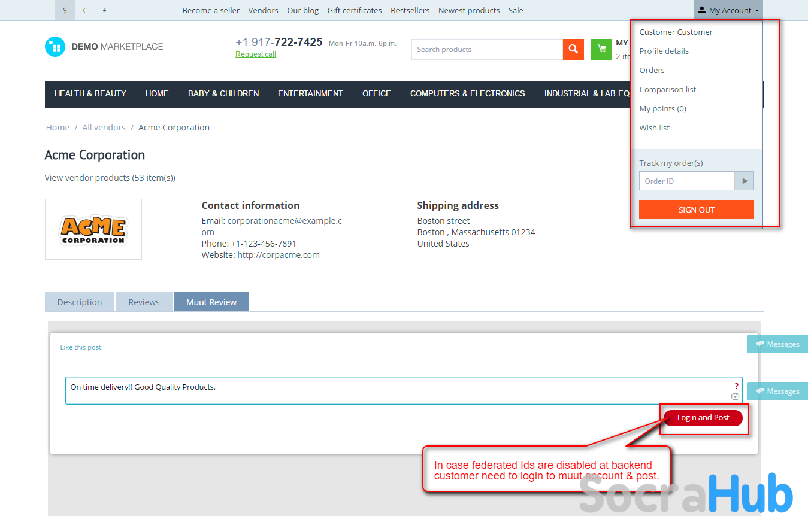
Task: Switch to the Reviews tab
Action: [144, 302]
